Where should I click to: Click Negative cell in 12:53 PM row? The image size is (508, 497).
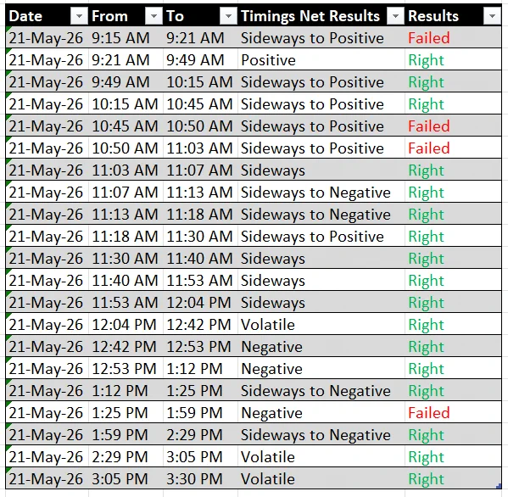pos(321,368)
